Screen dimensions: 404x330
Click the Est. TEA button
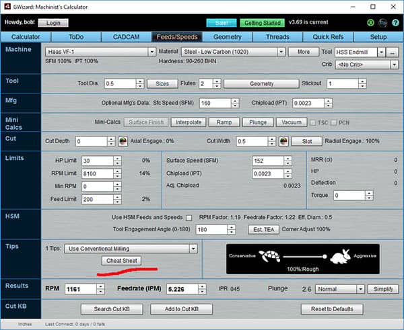[263, 229]
